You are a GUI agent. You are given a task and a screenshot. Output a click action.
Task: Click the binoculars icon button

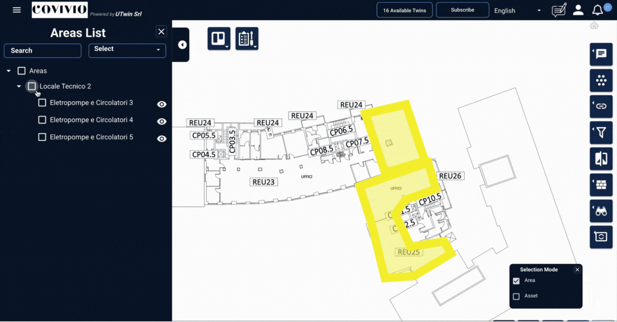601,211
